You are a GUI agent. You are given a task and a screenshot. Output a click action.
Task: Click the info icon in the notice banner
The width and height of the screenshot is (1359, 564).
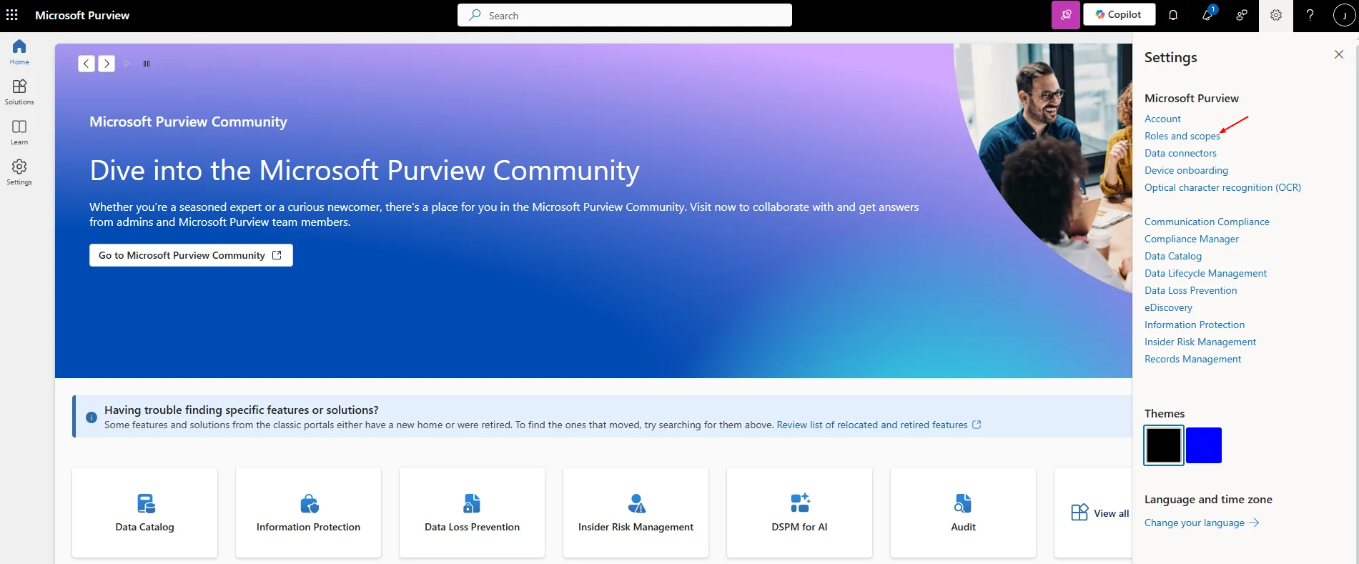pos(92,417)
